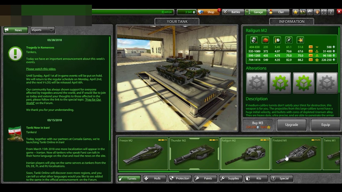Open settings gear in the top bar
342x192 pixels.
[310, 12]
